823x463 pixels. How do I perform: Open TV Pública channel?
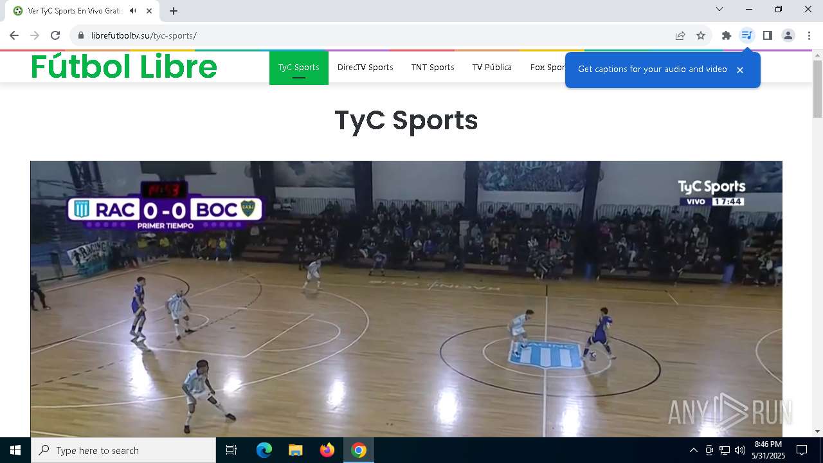pos(492,68)
